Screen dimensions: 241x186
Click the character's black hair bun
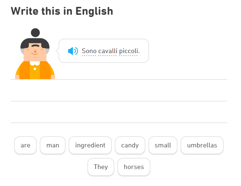coord(35,33)
